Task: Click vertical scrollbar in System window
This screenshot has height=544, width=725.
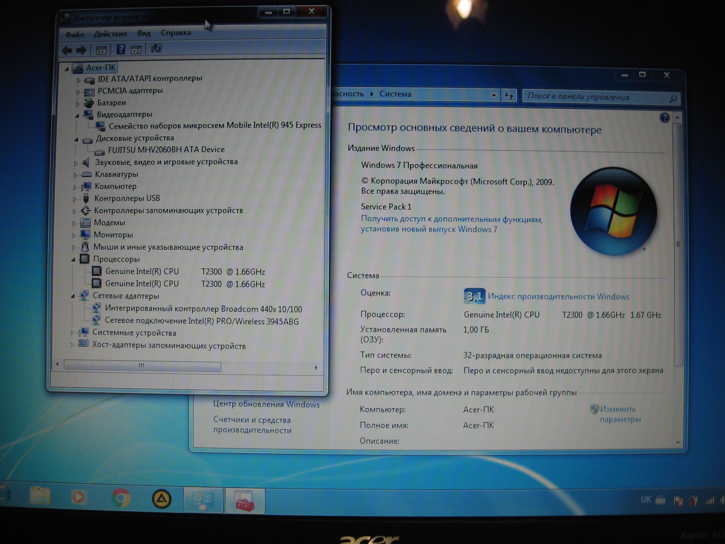Action: pyautogui.click(x=678, y=245)
